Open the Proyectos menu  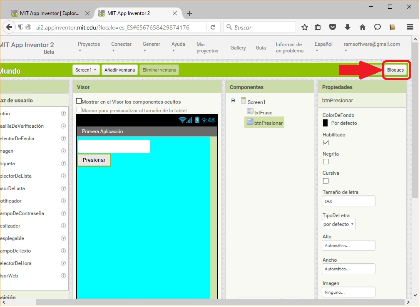tap(89, 47)
